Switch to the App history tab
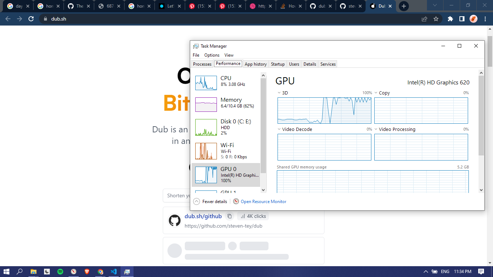The image size is (493, 277). (256, 64)
